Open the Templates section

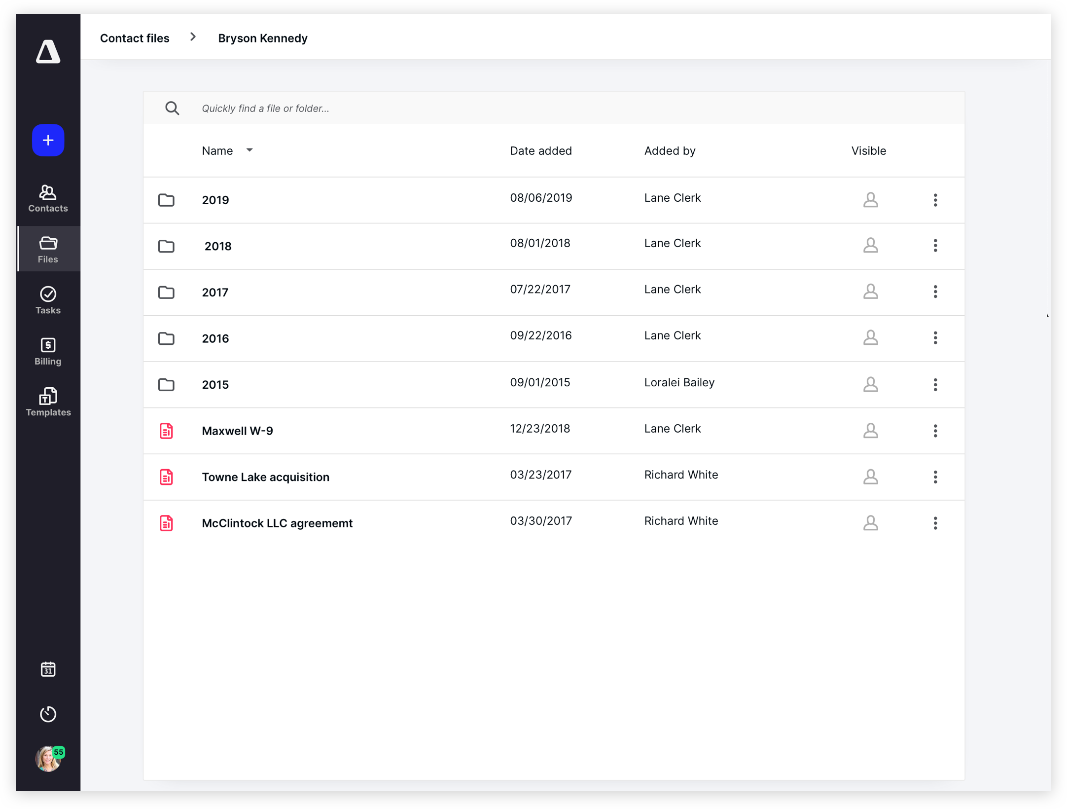[x=48, y=402]
